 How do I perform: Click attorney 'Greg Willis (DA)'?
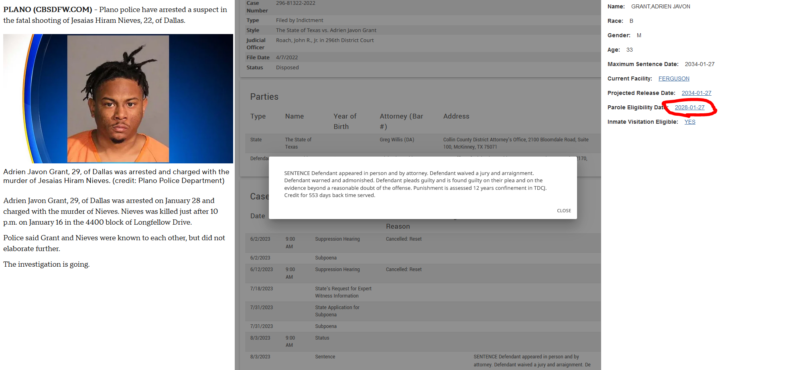[397, 140]
